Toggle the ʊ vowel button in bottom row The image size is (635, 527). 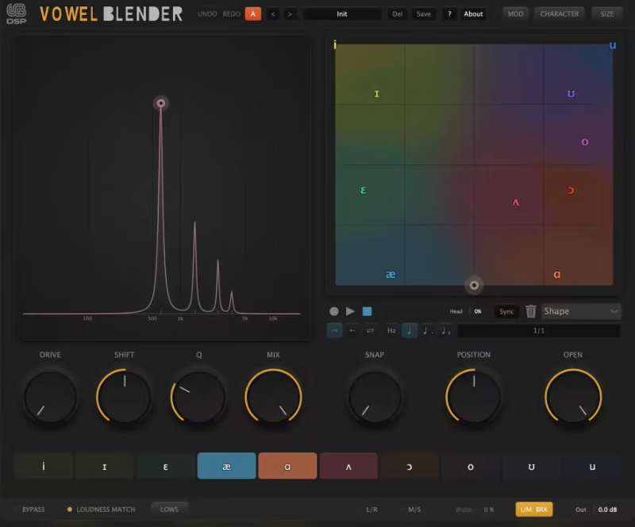click(531, 466)
